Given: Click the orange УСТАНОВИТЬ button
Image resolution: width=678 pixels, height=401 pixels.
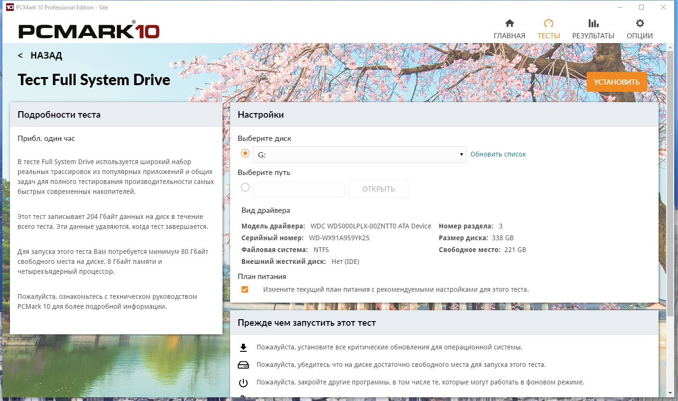Looking at the screenshot, I should click(x=616, y=82).
